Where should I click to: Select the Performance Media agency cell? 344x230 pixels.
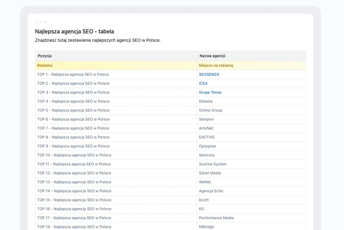(x=216, y=218)
